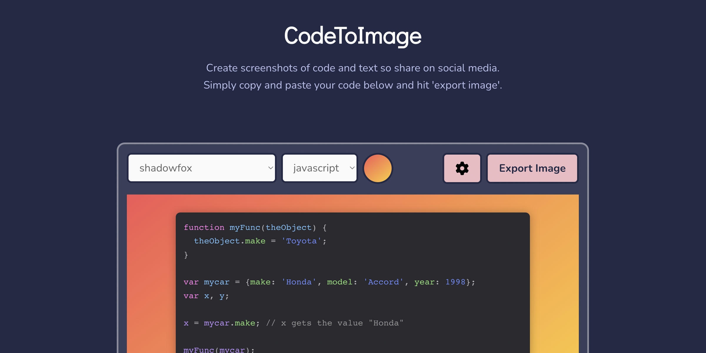Screen dimensions: 706x353
Task: Click the 'Accord' model string
Action: (x=382, y=282)
